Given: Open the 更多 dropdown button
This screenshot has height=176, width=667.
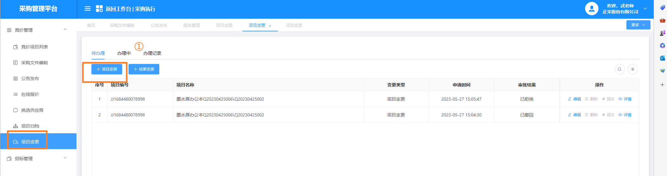Looking at the screenshot, I should click(x=638, y=25).
